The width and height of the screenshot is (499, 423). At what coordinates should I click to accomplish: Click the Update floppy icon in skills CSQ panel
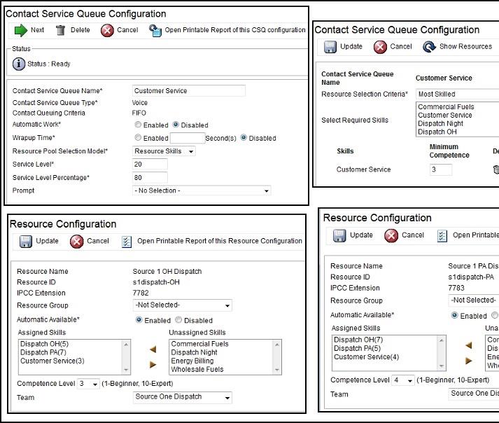[330, 47]
